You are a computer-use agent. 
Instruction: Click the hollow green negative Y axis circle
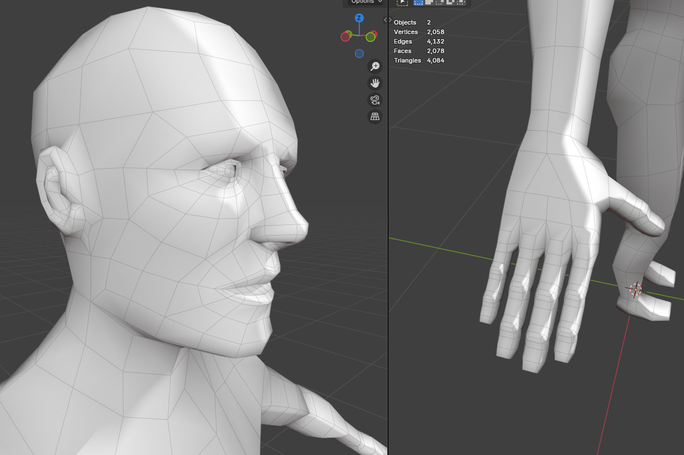click(370, 37)
